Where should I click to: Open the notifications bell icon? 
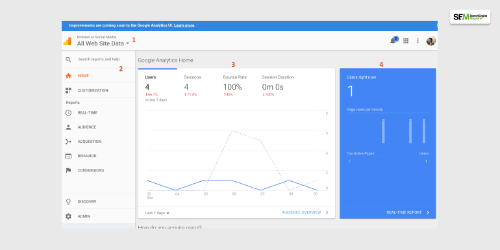pos(393,41)
